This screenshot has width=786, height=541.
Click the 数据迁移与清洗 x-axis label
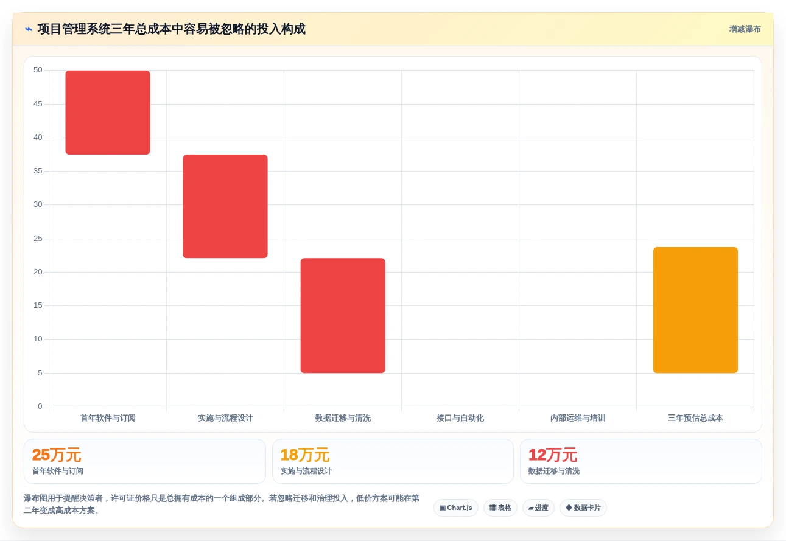pos(343,418)
